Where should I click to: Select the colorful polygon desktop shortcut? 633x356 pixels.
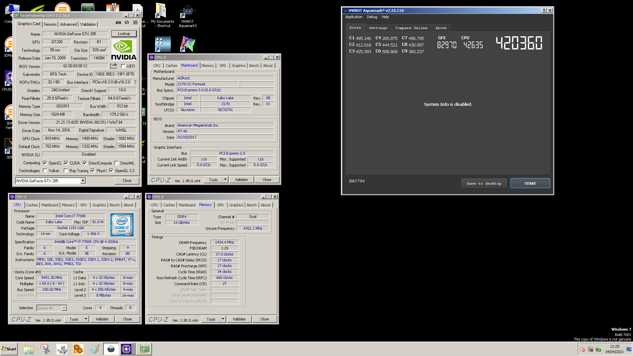click(188, 44)
